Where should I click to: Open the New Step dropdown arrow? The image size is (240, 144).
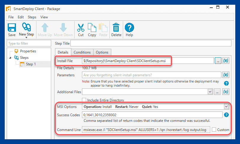[x=26, y=38]
